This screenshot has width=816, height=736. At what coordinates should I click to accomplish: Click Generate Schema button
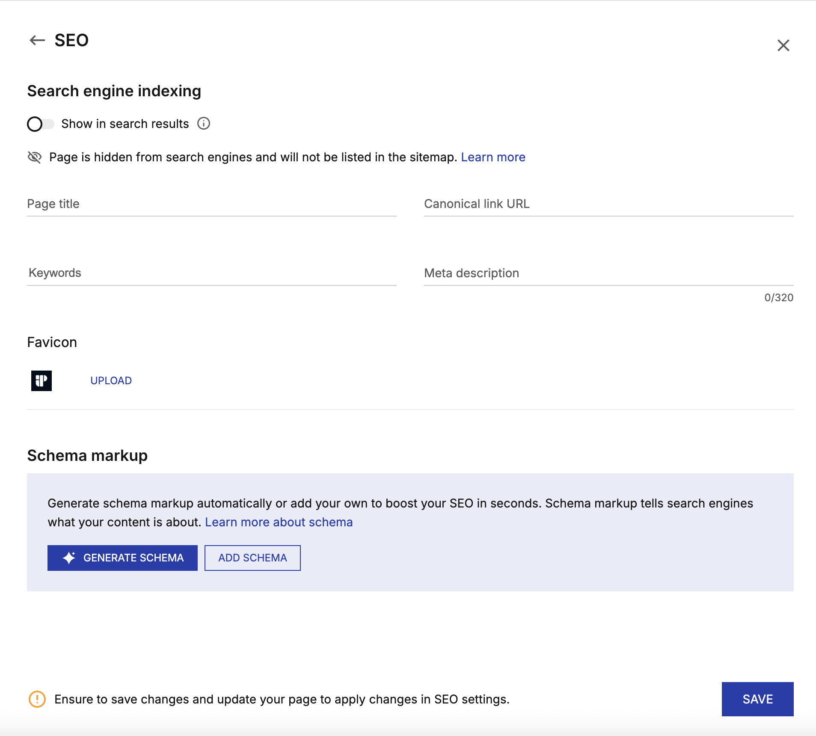[122, 558]
